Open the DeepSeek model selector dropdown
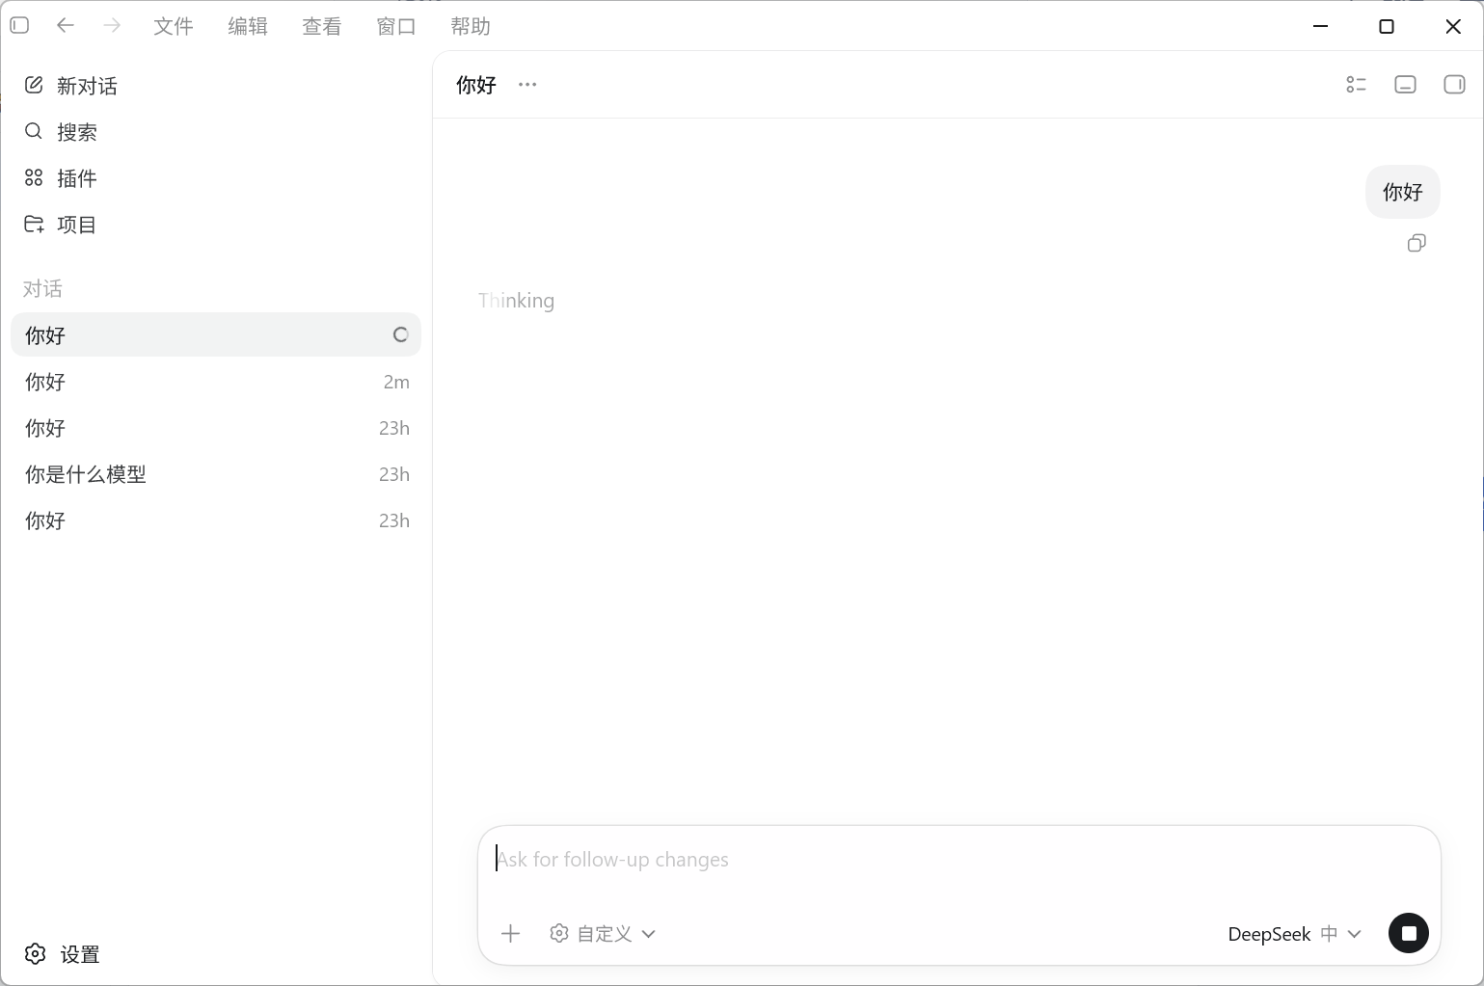The width and height of the screenshot is (1484, 986). (x=1294, y=934)
